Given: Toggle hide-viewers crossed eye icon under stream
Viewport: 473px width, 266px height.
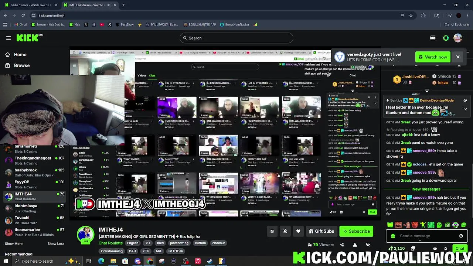Looking at the screenshot, I should pyautogui.click(x=368, y=245).
